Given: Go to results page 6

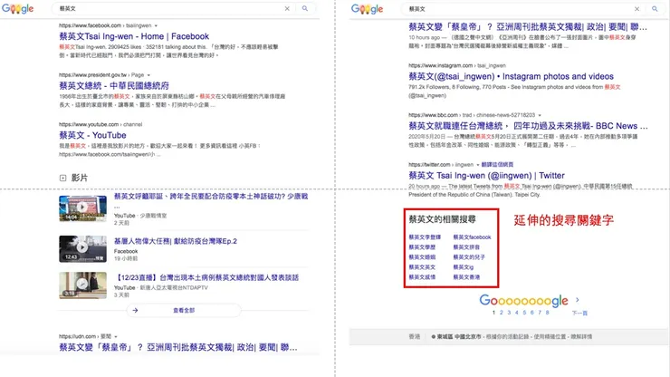Looking at the screenshot, I should 532,313.
